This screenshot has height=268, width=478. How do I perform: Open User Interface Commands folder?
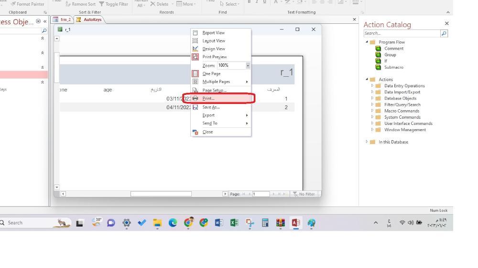tap(408, 124)
